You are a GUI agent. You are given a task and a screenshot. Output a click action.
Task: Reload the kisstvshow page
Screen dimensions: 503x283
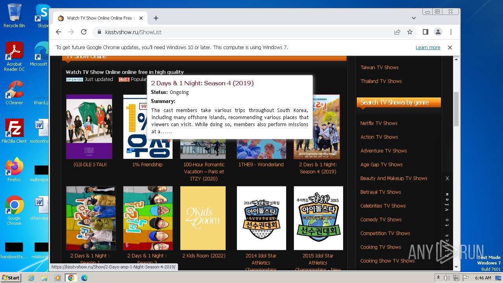[x=84, y=32]
